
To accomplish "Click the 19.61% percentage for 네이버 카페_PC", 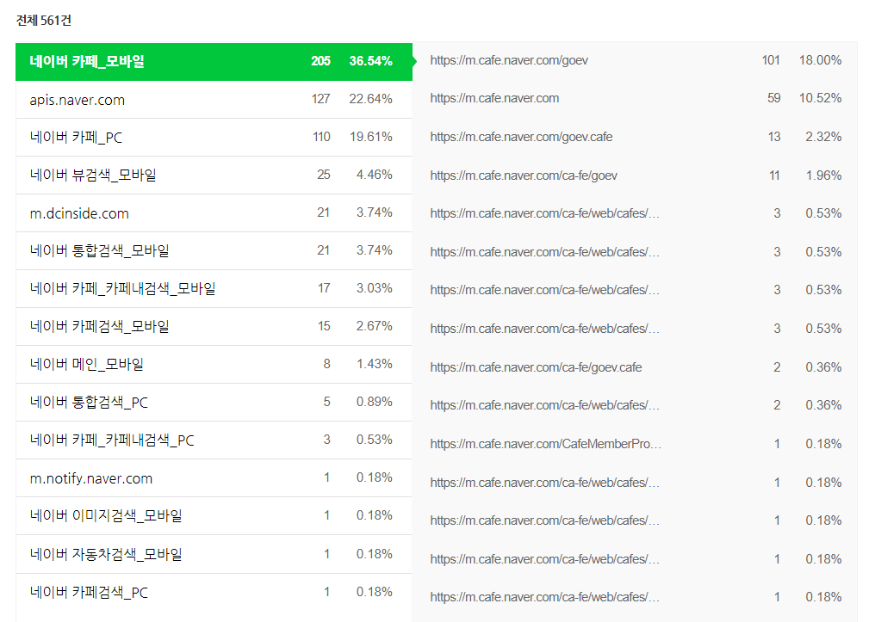I will point(371,137).
